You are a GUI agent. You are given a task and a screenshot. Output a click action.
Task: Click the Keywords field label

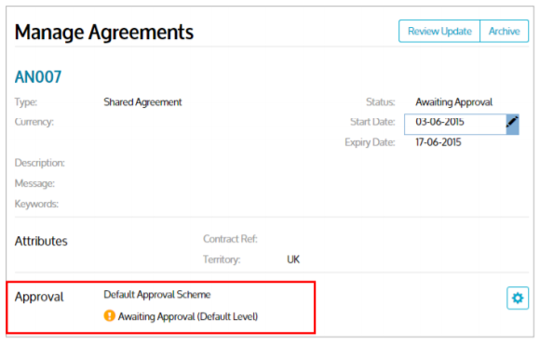(x=36, y=204)
